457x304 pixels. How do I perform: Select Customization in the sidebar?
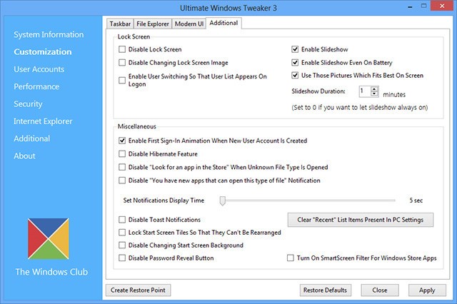(x=43, y=52)
